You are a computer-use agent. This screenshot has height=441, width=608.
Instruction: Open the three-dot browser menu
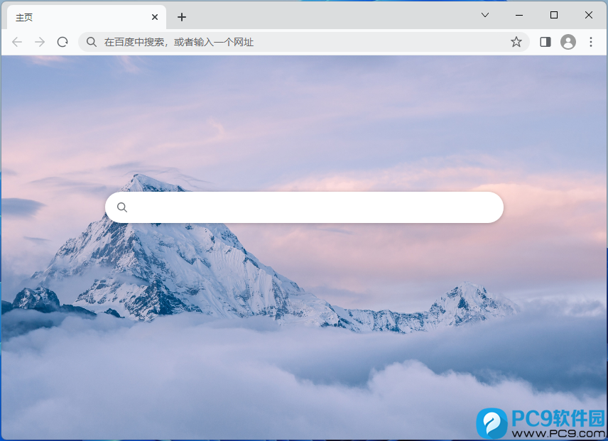(x=590, y=42)
